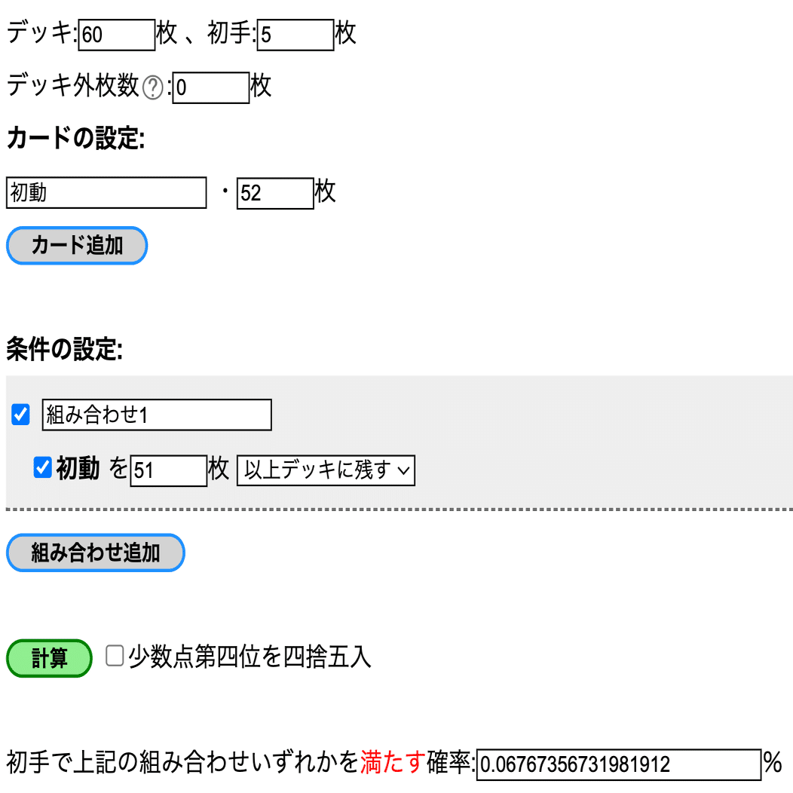The image size is (793, 793).
Task: Uncheck the 組み合わせ1 checkbox
Action: [x=21, y=414]
